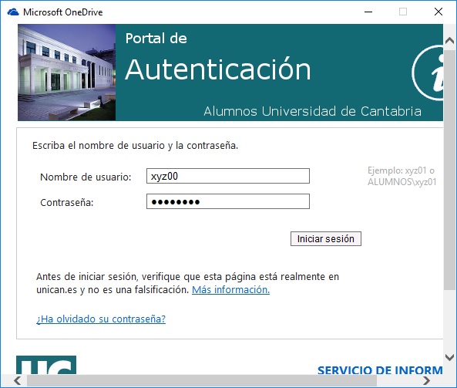The width and height of the screenshot is (457, 388).
Task: Click the 'SERVICIO DE INFORM' footer text
Action: pos(380,370)
